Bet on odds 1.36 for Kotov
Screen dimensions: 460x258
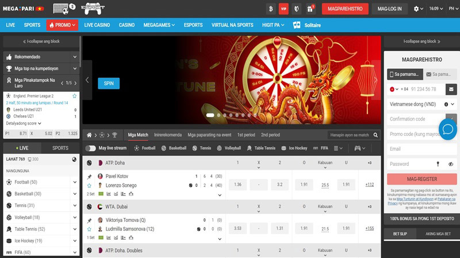click(237, 185)
